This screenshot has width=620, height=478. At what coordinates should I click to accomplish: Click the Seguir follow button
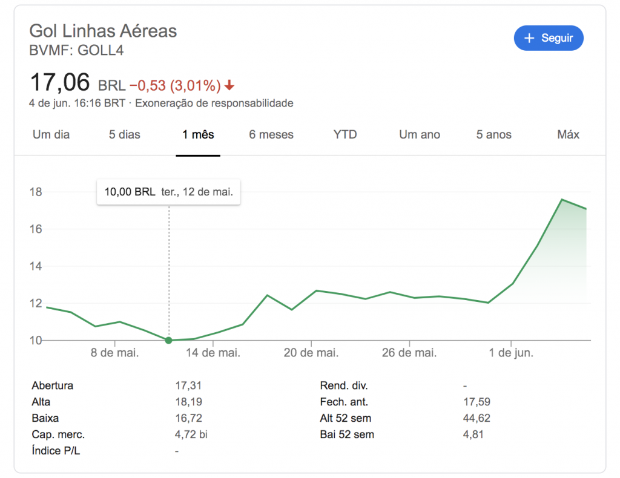click(549, 38)
